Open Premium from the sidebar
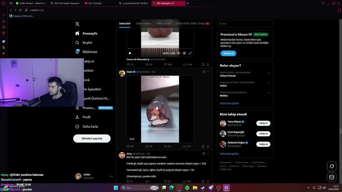 point(94,108)
